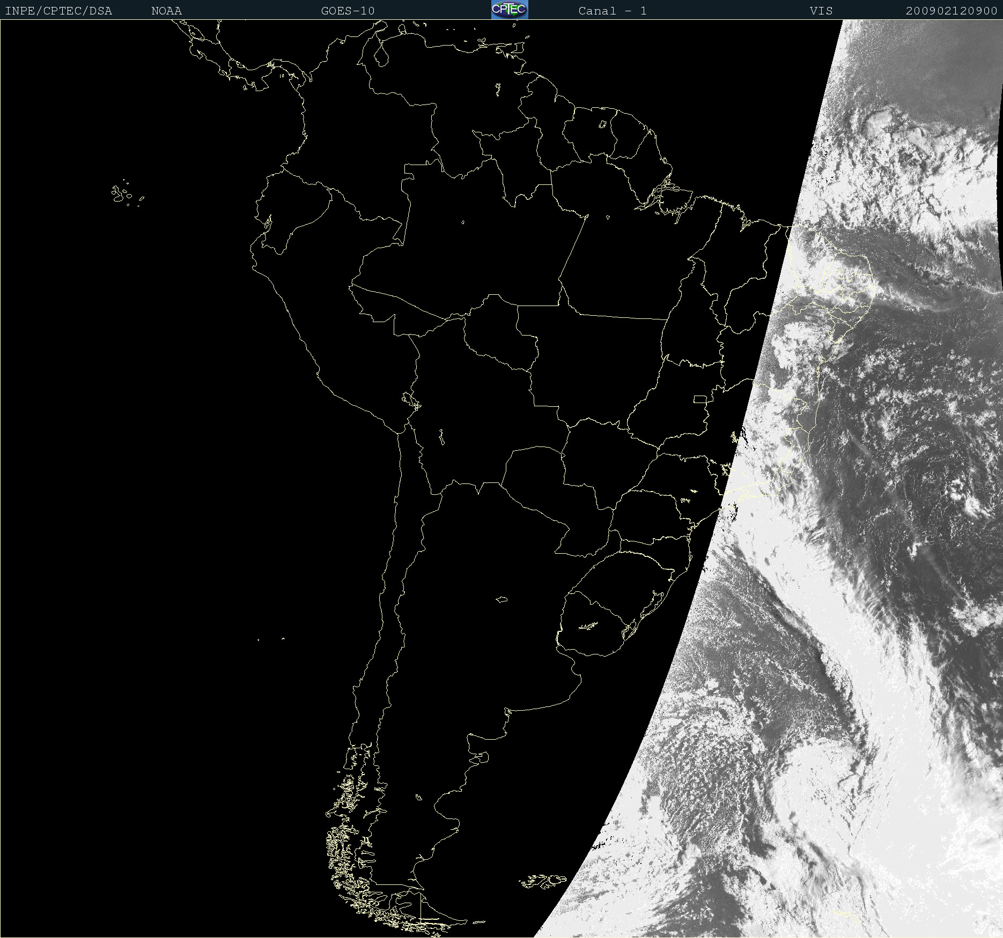Image resolution: width=1003 pixels, height=938 pixels.
Task: Select the NOAA label in the header
Action: (x=166, y=11)
